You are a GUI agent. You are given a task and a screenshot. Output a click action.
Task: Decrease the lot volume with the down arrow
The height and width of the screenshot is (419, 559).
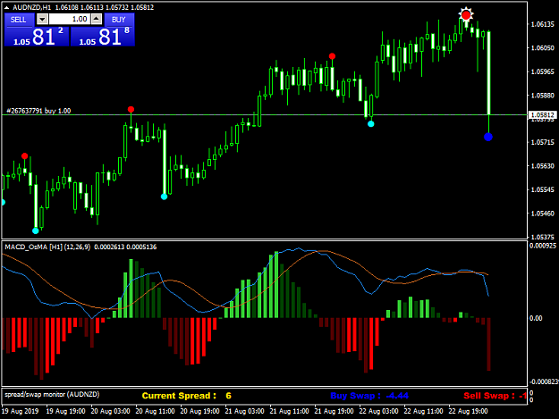click(42, 20)
